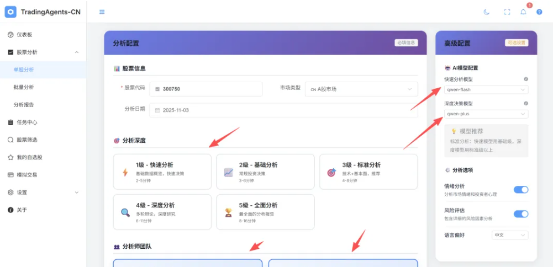Select the 3级 - 标准分析 card
553x267 pixels.
tap(368, 172)
